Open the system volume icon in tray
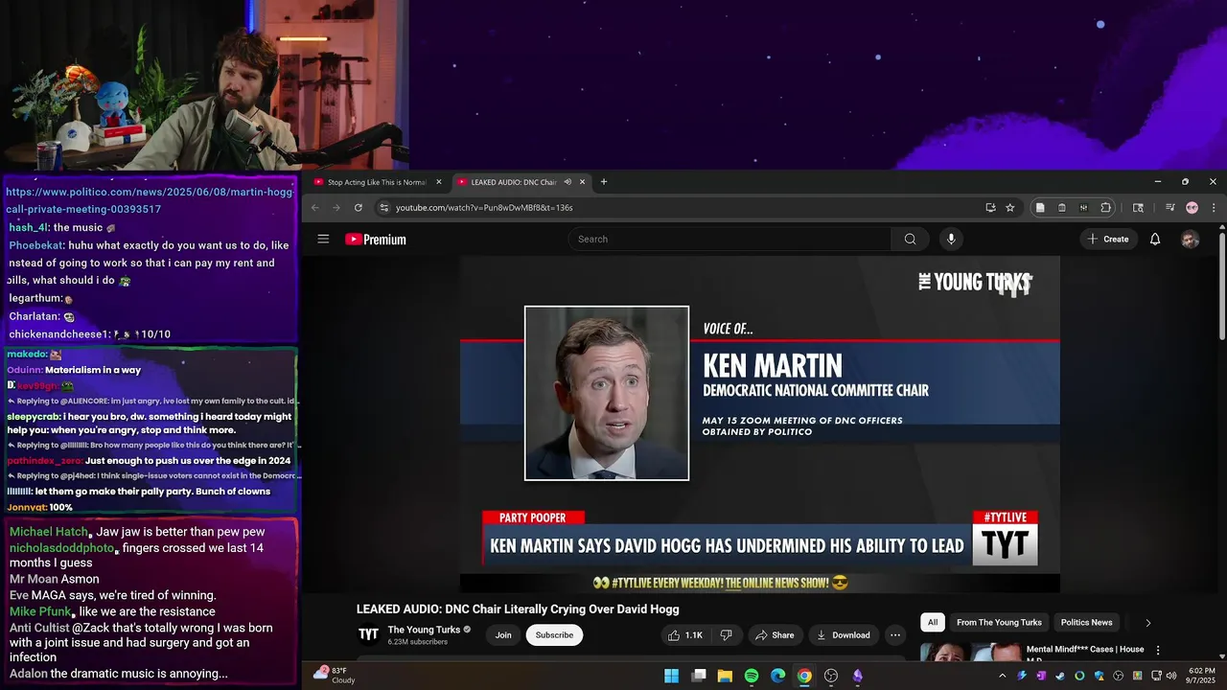The width and height of the screenshot is (1227, 690). coord(1171,676)
